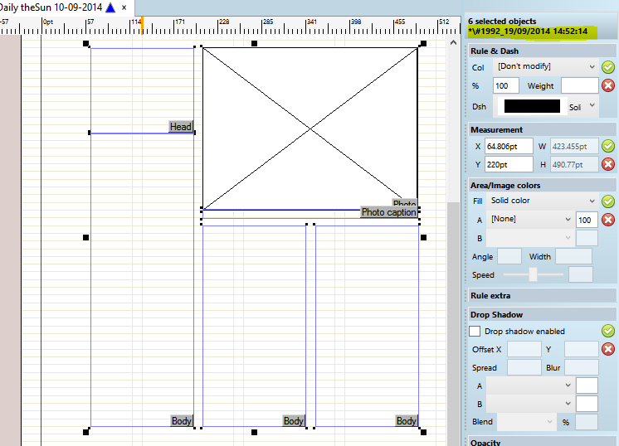This screenshot has height=446, width=619.
Task: Cancel Measurement changes with red X
Action: (608, 164)
